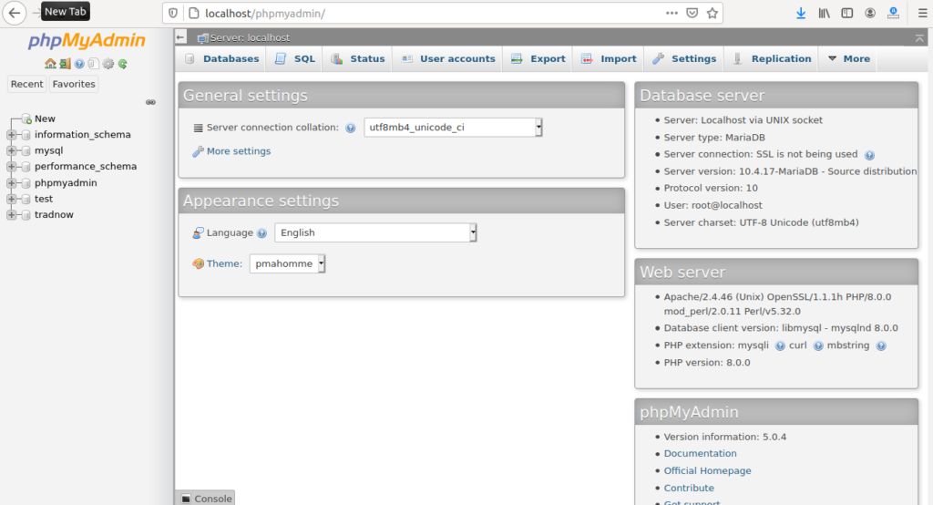933x505 pixels.
Task: Open the Replication tab
Action: [772, 59]
